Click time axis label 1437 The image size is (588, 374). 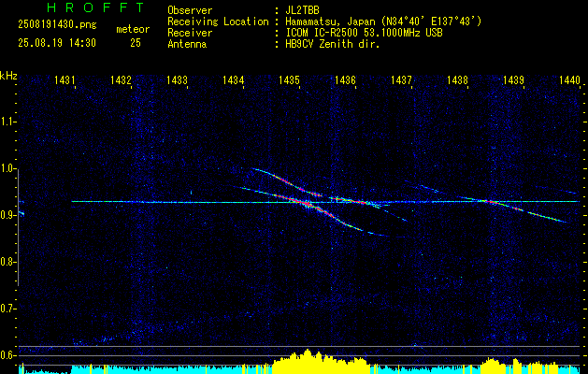pyautogui.click(x=402, y=79)
